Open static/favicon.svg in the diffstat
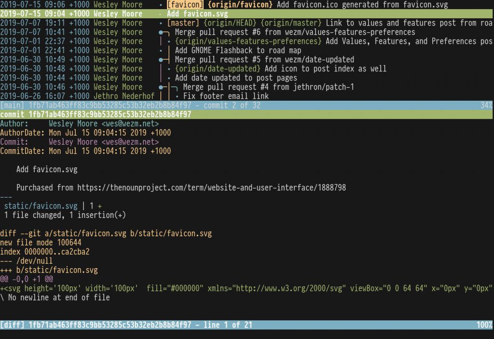The width and height of the screenshot is (494, 339). [41, 206]
